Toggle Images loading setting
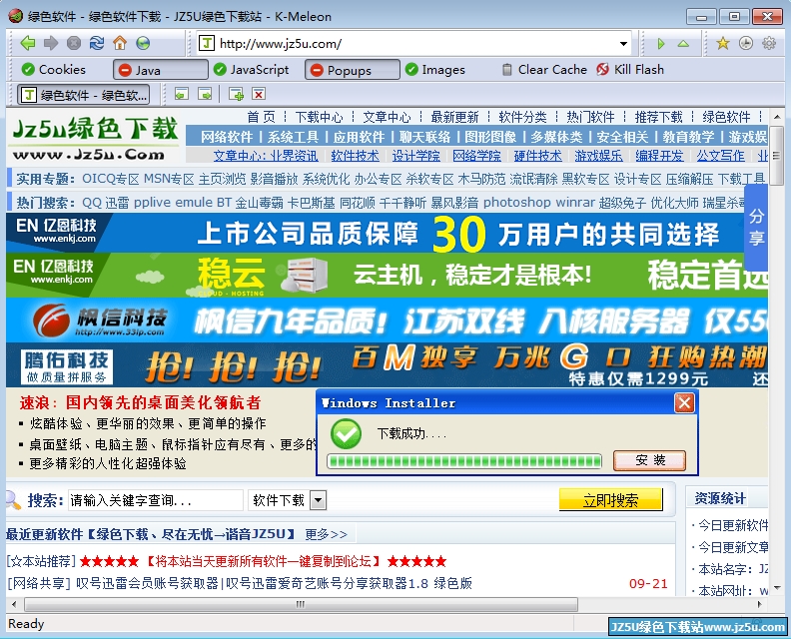 tap(435, 70)
